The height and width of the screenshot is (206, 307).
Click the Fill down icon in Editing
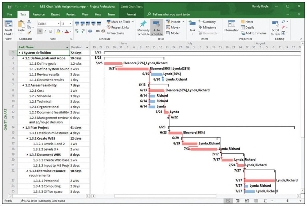[283, 33]
